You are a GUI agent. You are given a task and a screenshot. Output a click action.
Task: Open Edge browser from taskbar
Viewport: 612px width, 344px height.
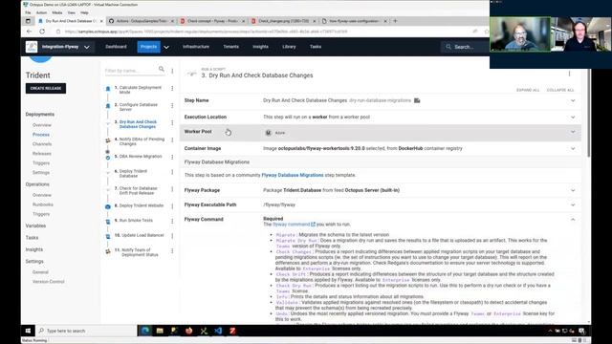145,331
